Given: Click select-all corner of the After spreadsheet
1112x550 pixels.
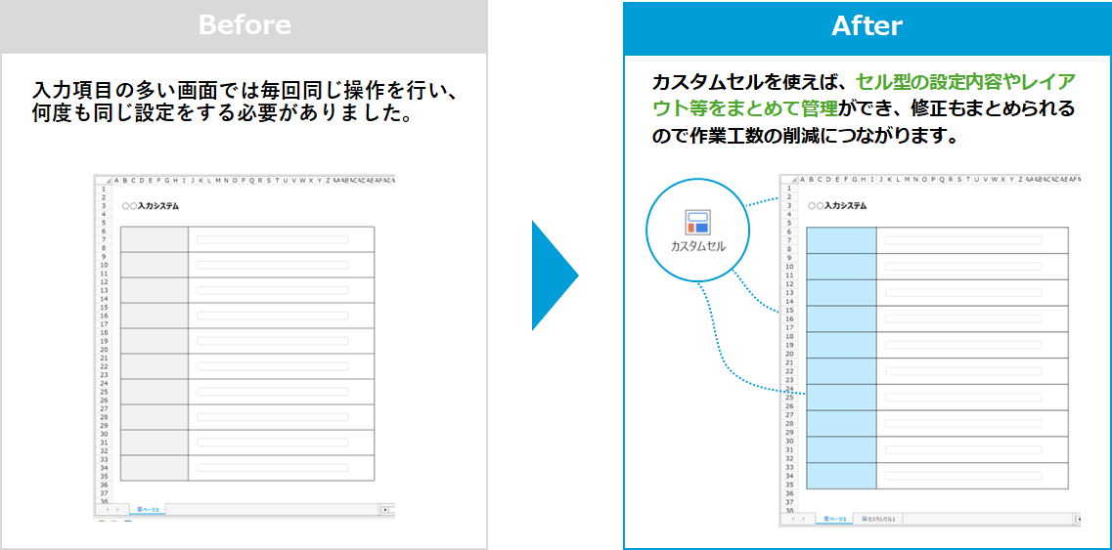Looking at the screenshot, I should tap(788, 180).
